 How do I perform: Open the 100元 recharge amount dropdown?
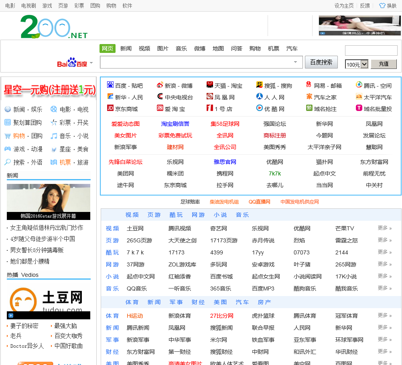coord(364,64)
